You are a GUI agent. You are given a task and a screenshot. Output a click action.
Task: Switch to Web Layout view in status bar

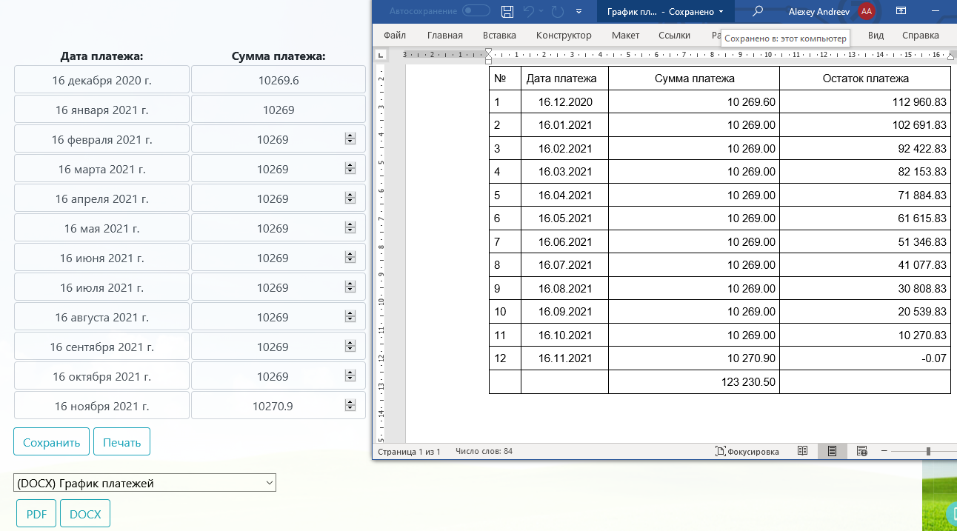pyautogui.click(x=861, y=451)
